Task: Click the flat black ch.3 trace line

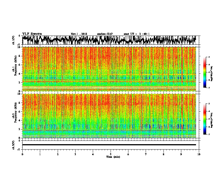Action: 109,145
